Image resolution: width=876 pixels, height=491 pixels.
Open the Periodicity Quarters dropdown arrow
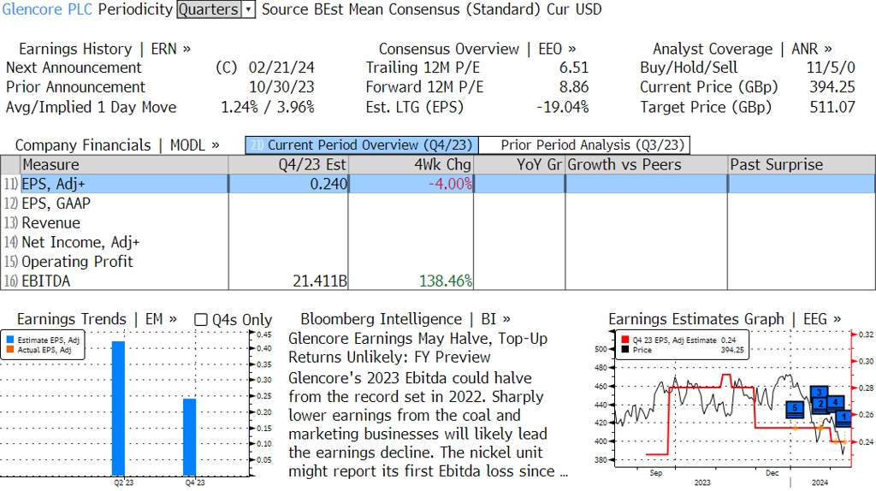point(249,9)
